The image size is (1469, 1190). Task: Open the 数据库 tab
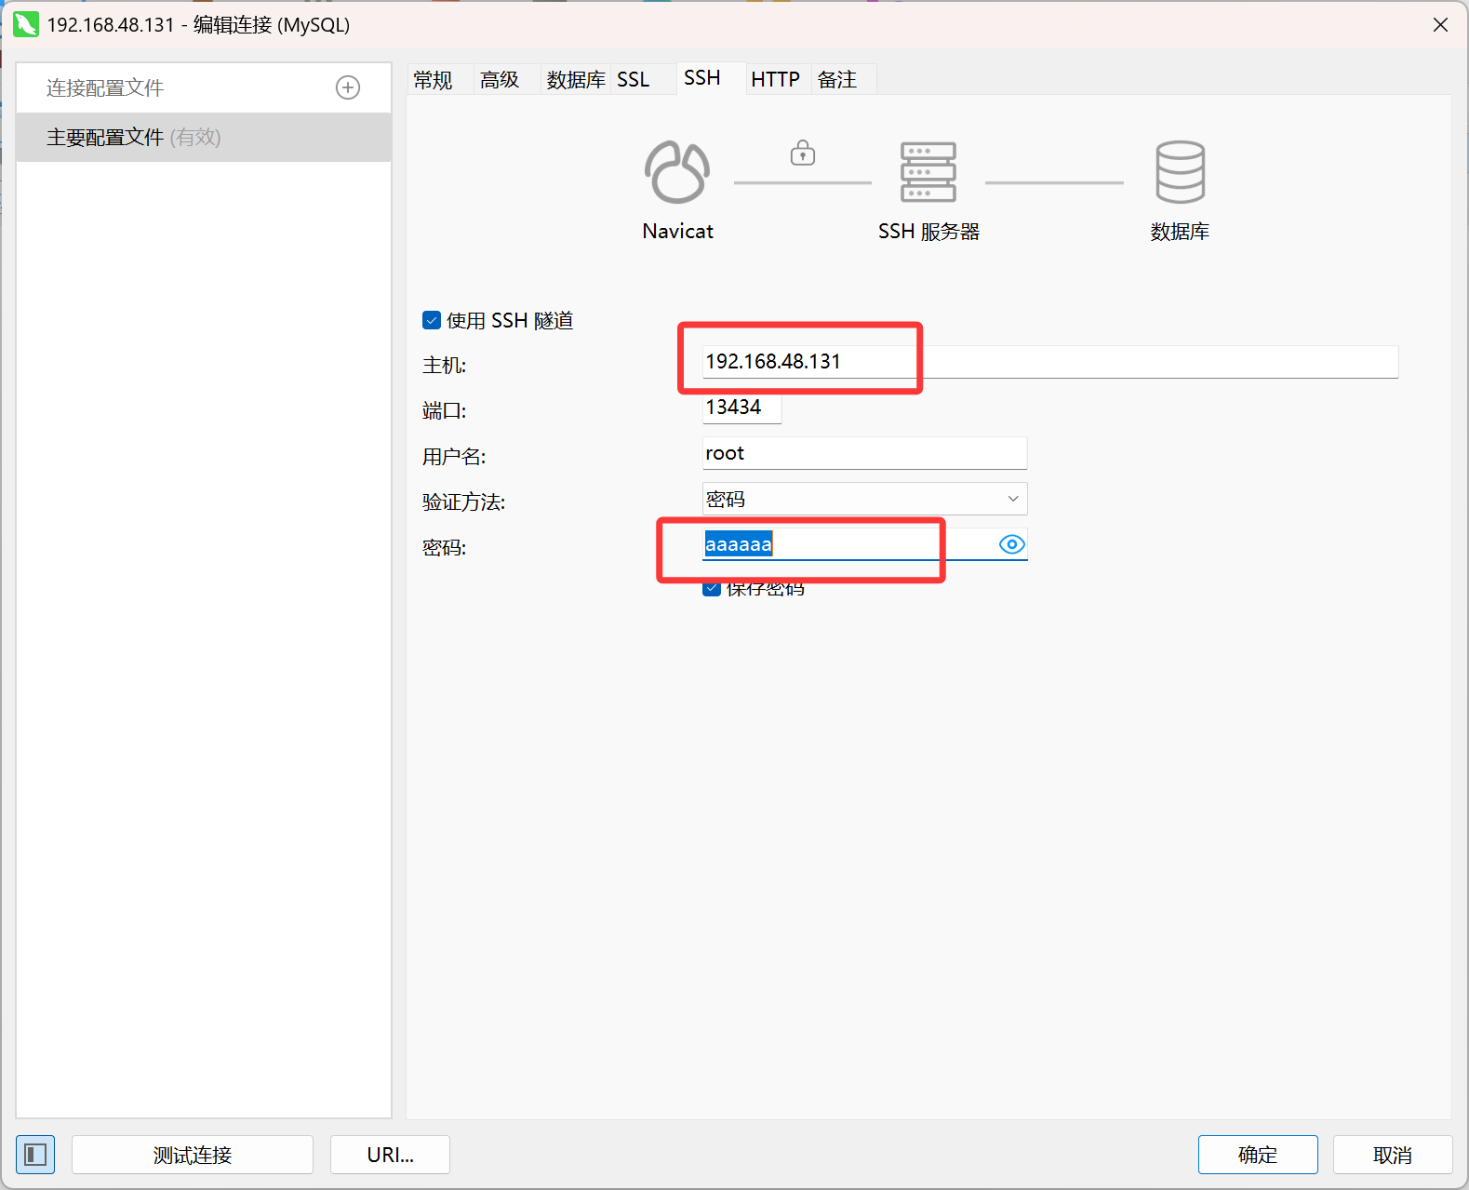(576, 80)
